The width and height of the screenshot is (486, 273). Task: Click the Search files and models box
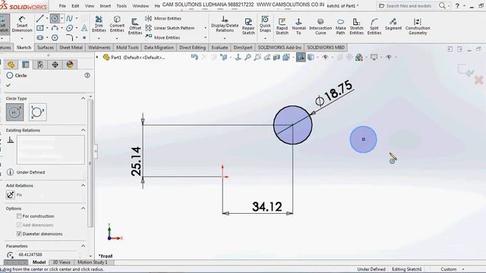(x=409, y=6)
